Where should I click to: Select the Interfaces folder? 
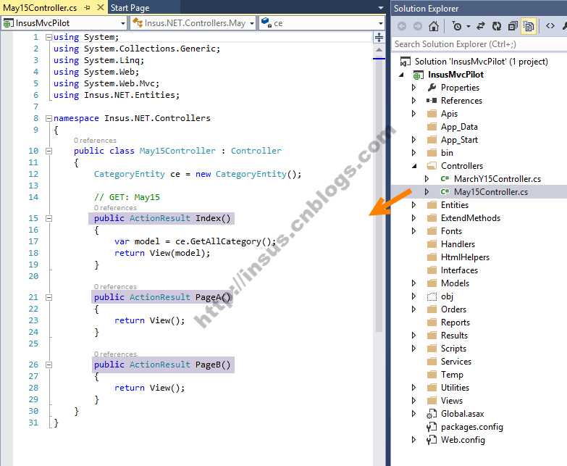459,270
